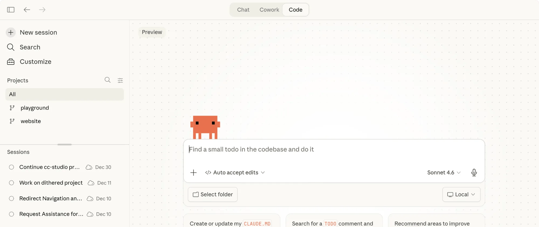Click the cloud icon for Redirect Navigation session
The width and height of the screenshot is (539, 227).
pos(90,199)
